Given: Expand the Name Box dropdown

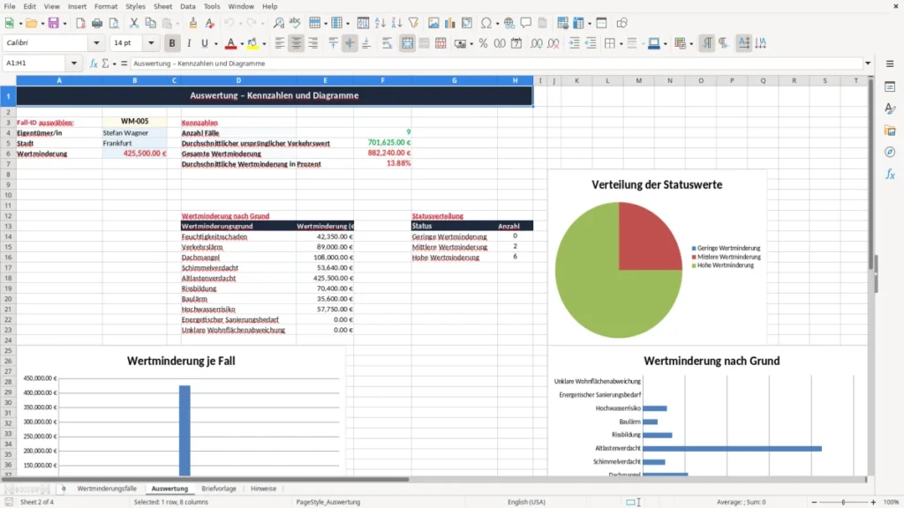Looking at the screenshot, I should pyautogui.click(x=74, y=63).
